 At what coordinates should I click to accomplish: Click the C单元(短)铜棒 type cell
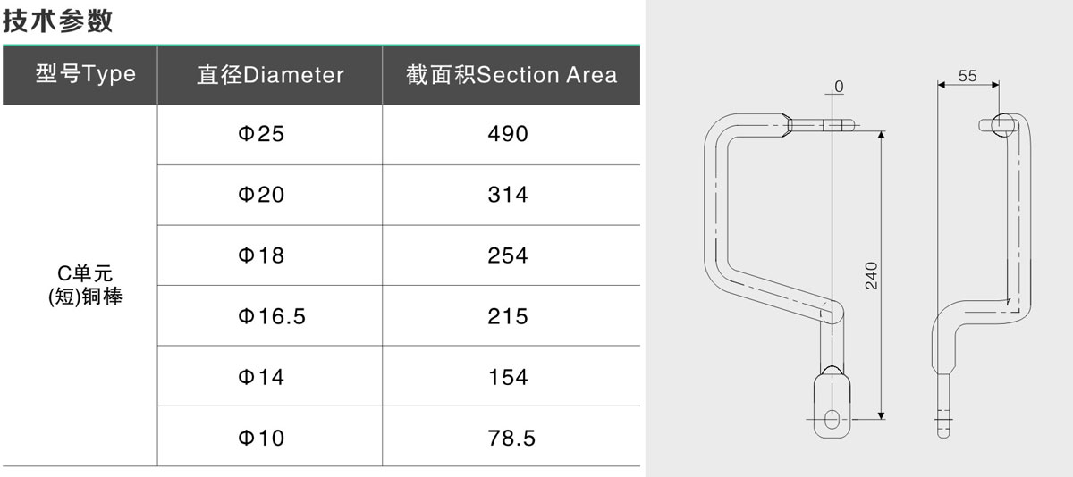point(84,283)
